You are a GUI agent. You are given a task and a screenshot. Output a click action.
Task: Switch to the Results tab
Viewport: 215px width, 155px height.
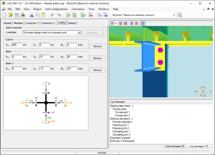pyautogui.click(x=72, y=23)
